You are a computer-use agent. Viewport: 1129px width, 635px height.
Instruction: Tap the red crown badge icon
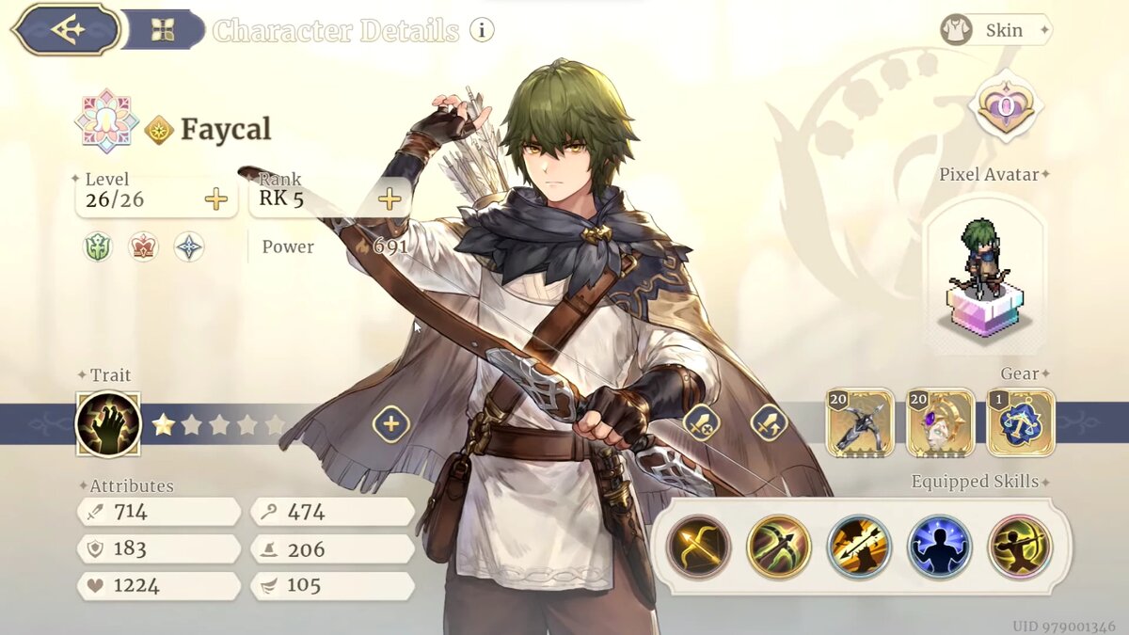pyautogui.click(x=143, y=247)
